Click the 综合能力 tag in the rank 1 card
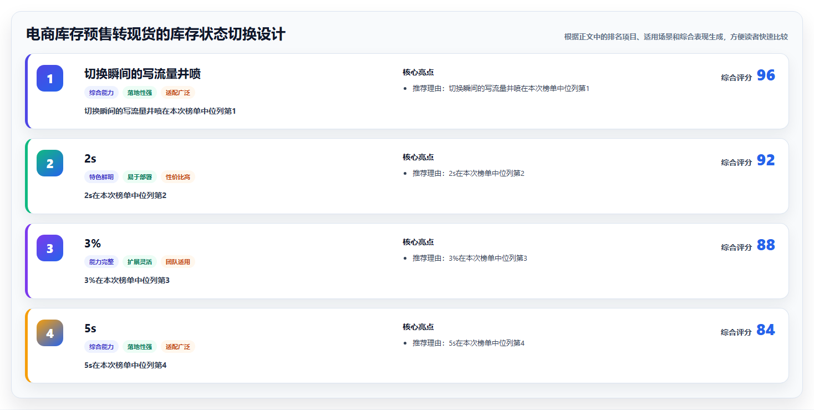 (101, 93)
